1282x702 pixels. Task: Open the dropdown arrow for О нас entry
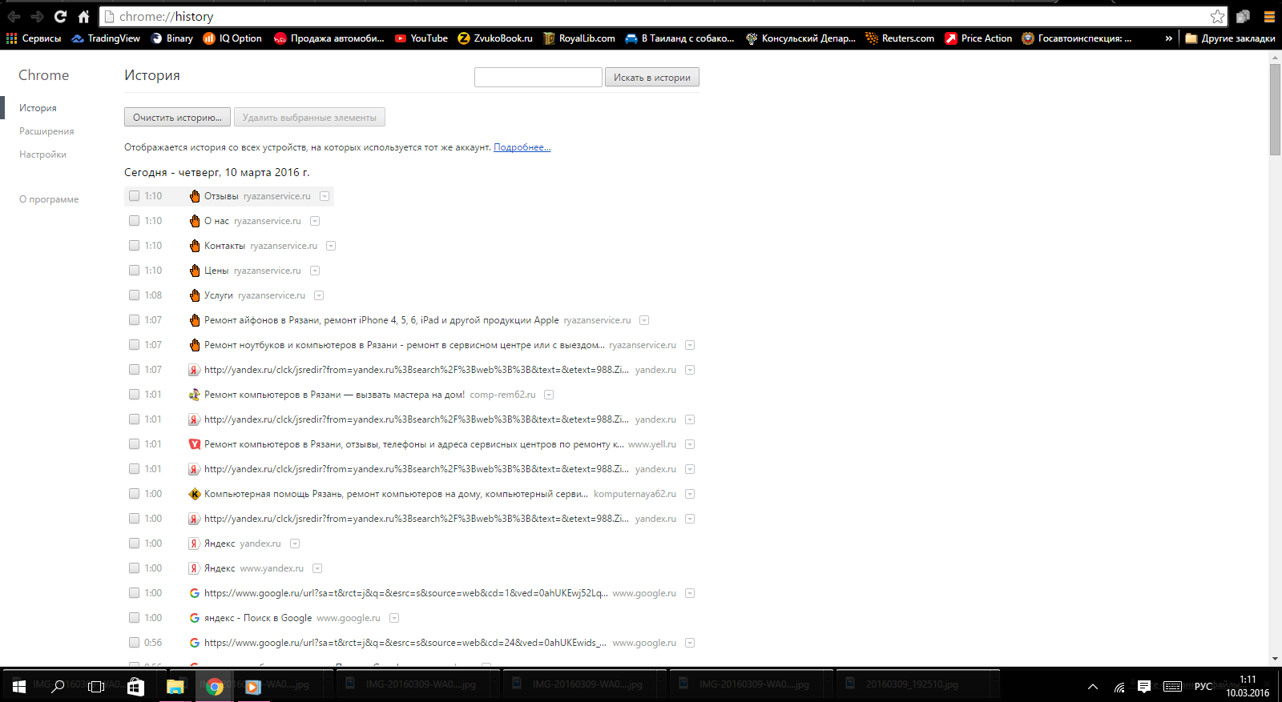[x=315, y=221]
